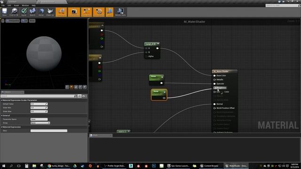Click the Normal input pin
301x169 pixels.
tap(214, 104)
